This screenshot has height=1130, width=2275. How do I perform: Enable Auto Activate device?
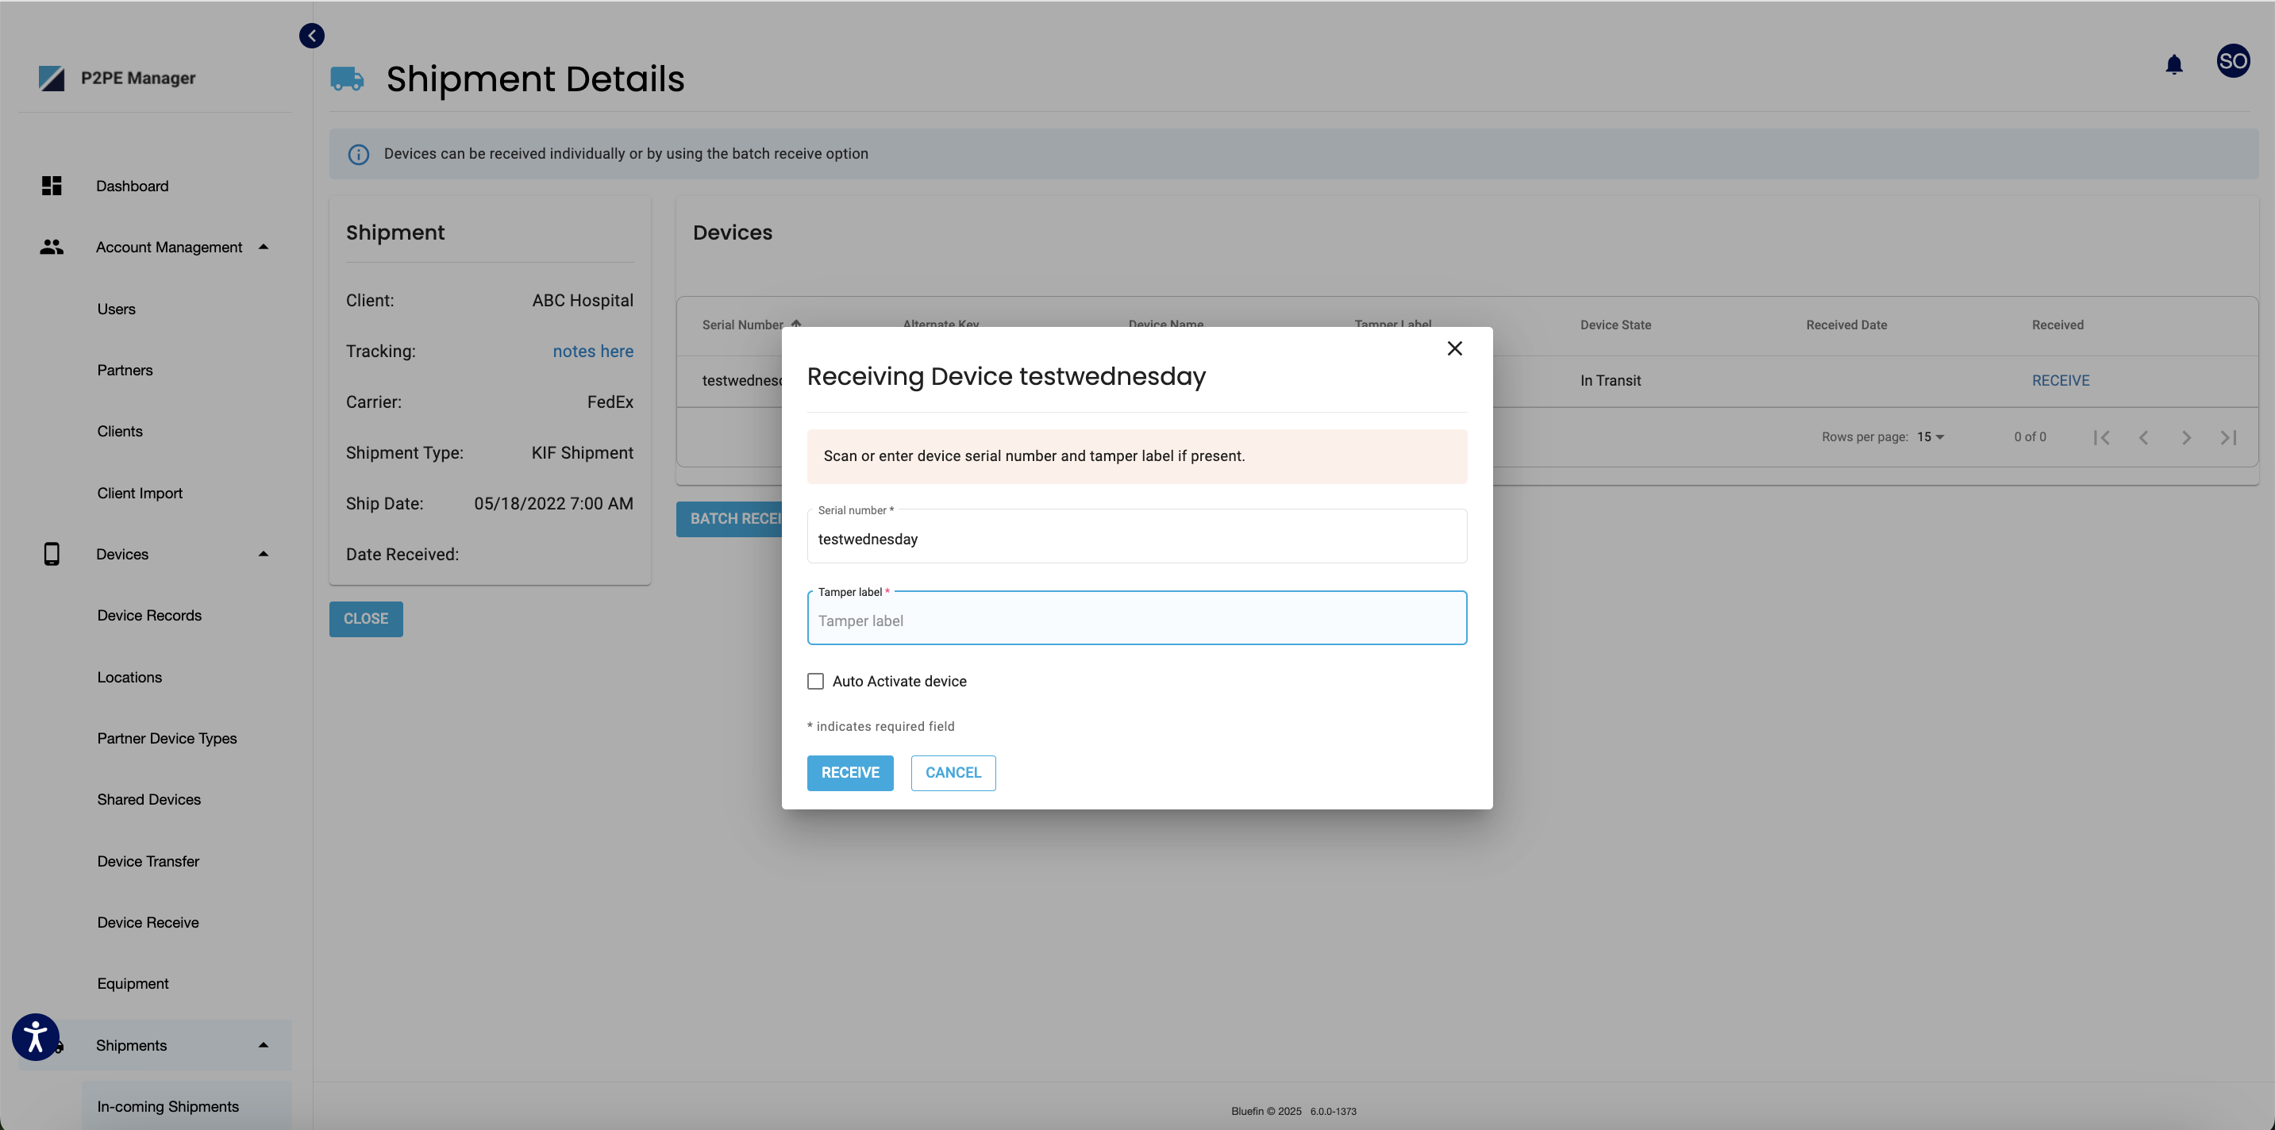tap(815, 681)
